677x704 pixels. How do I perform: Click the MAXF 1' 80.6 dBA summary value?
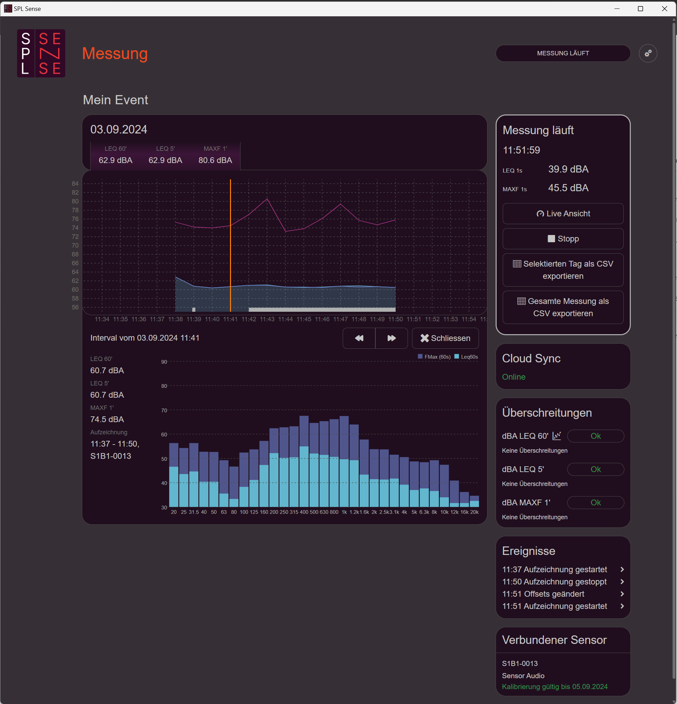coord(215,160)
